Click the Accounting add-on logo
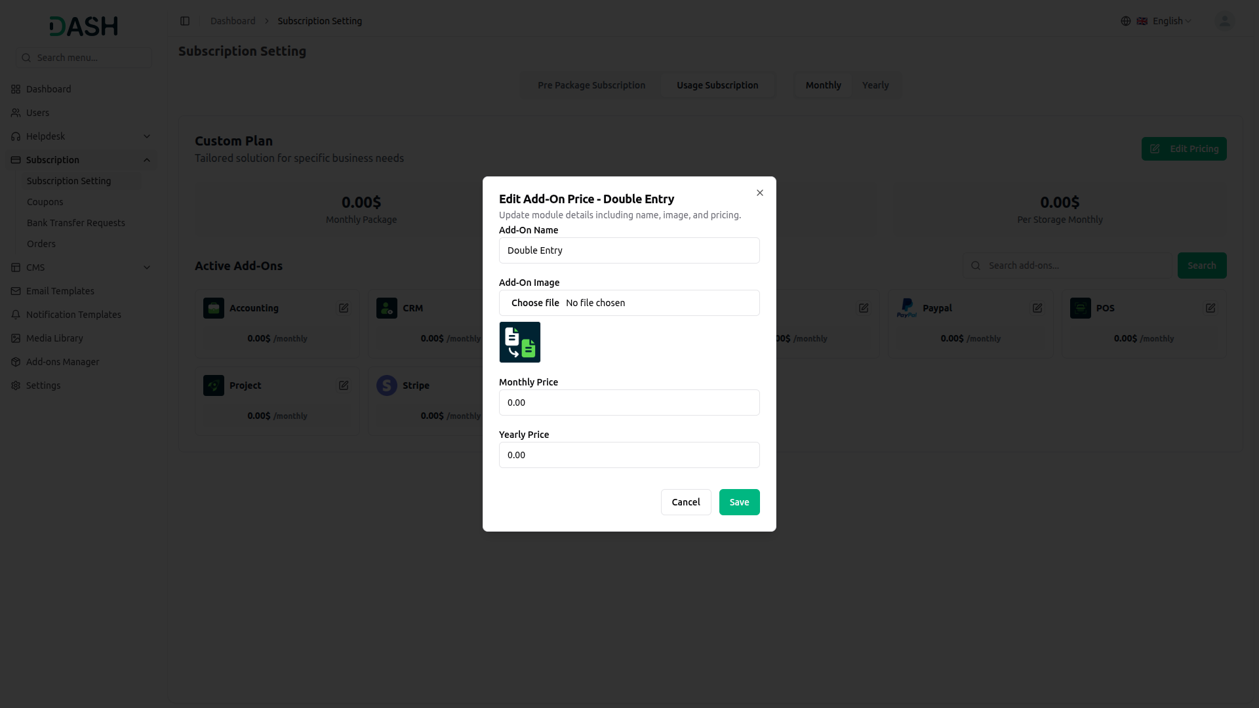 coord(214,308)
